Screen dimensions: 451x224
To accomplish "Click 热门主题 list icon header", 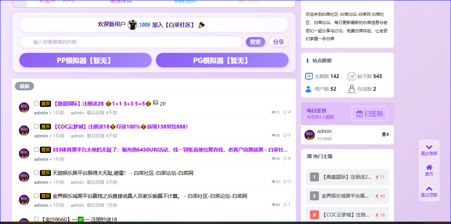I will click(309, 156).
